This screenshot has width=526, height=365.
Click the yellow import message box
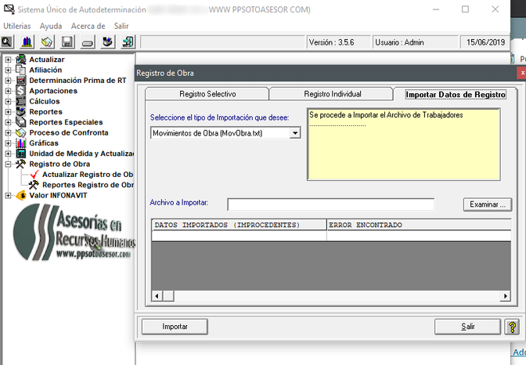click(404, 144)
